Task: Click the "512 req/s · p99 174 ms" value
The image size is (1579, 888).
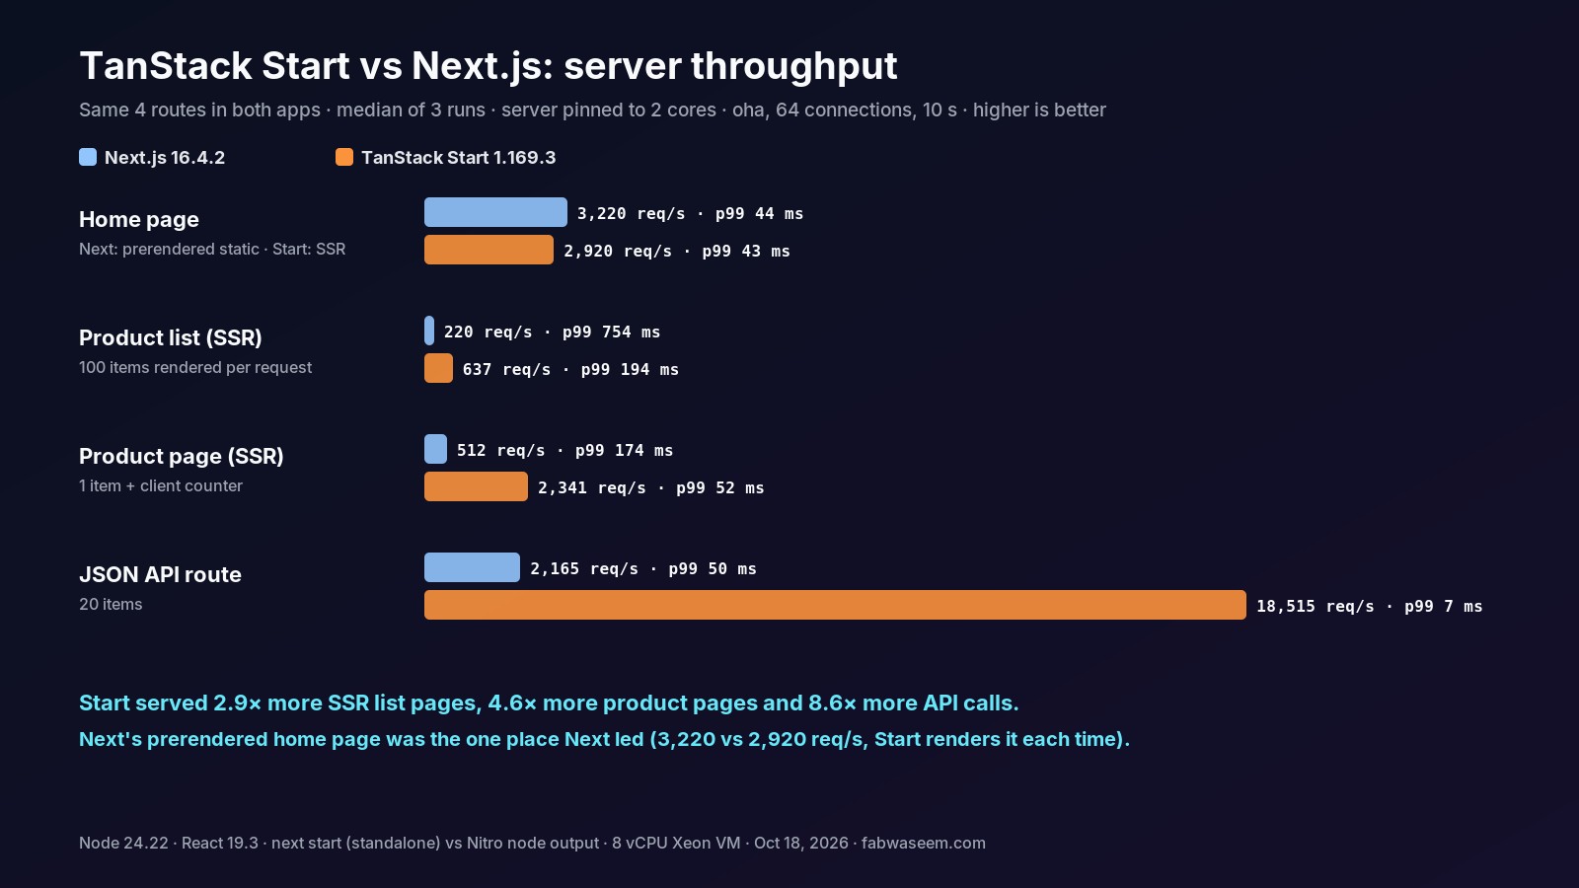Action: tap(565, 450)
